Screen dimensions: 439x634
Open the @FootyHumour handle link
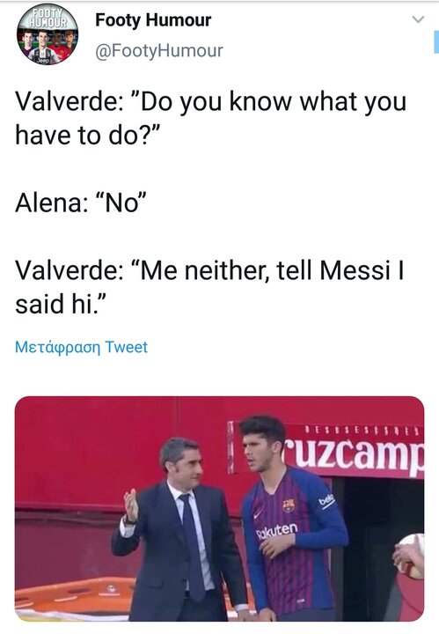pyautogui.click(x=158, y=50)
